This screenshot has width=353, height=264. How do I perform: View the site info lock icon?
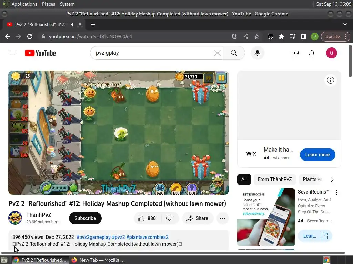click(x=43, y=36)
